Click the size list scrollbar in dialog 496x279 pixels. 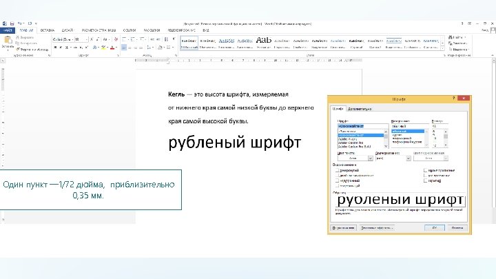446,138
